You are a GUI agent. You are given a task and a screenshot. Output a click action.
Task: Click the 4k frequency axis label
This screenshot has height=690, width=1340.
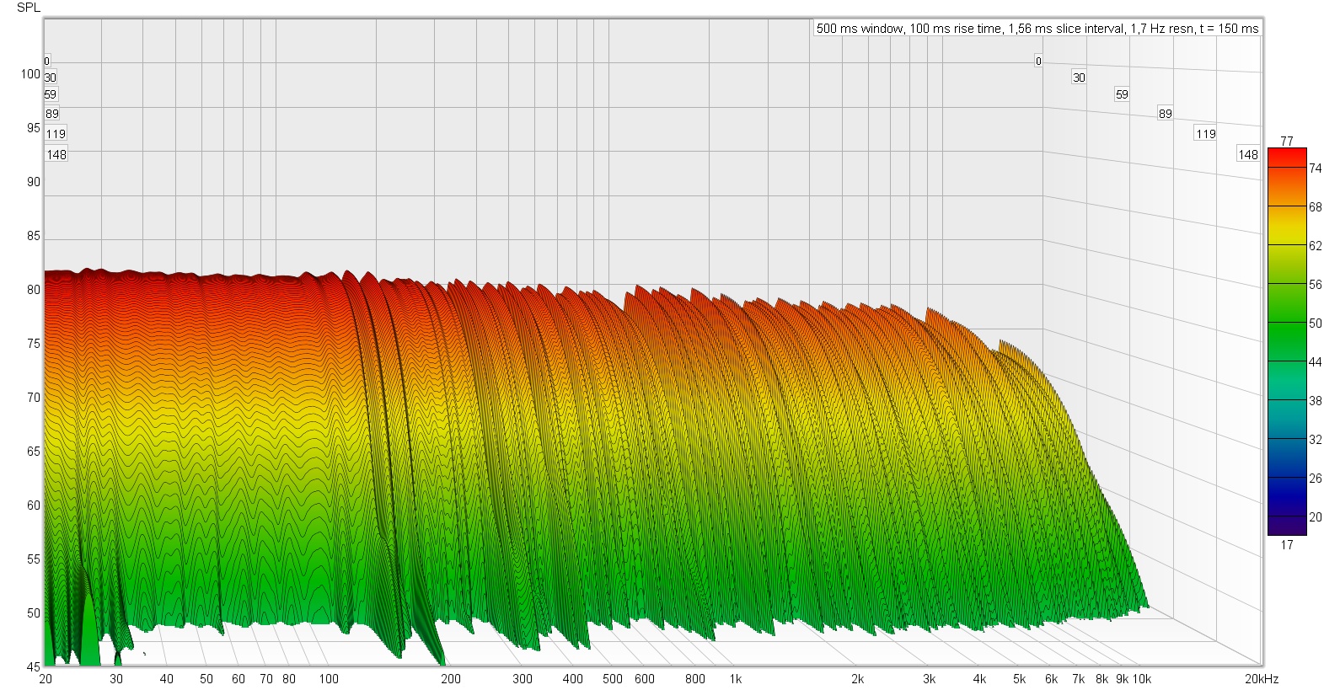point(979,679)
